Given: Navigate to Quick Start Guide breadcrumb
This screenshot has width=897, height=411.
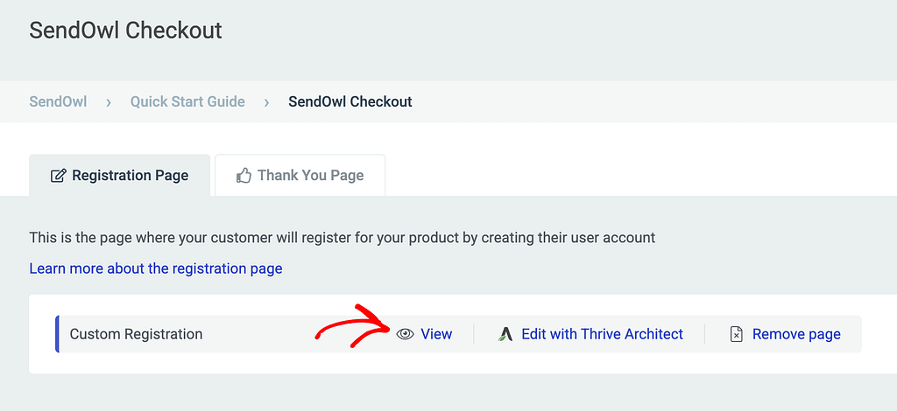Looking at the screenshot, I should pyautogui.click(x=187, y=101).
